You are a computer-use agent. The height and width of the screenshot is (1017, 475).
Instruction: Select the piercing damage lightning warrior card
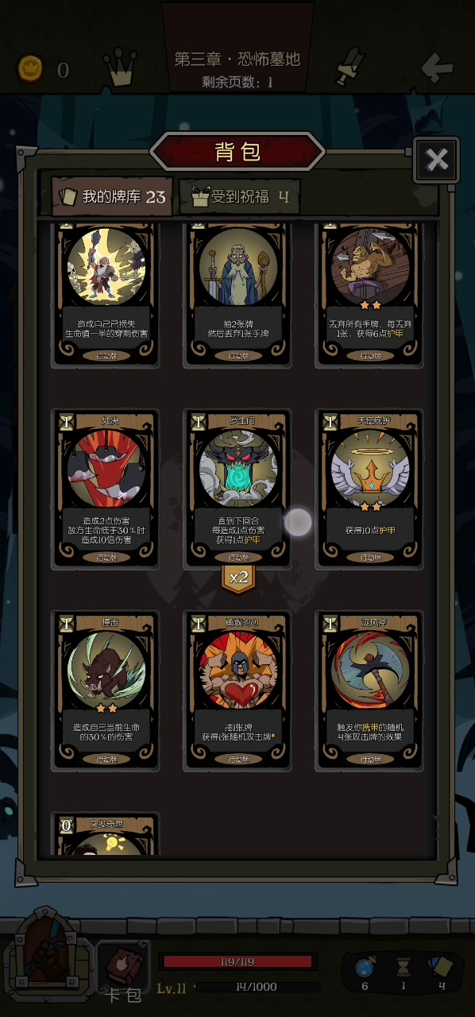pyautogui.click(x=106, y=294)
